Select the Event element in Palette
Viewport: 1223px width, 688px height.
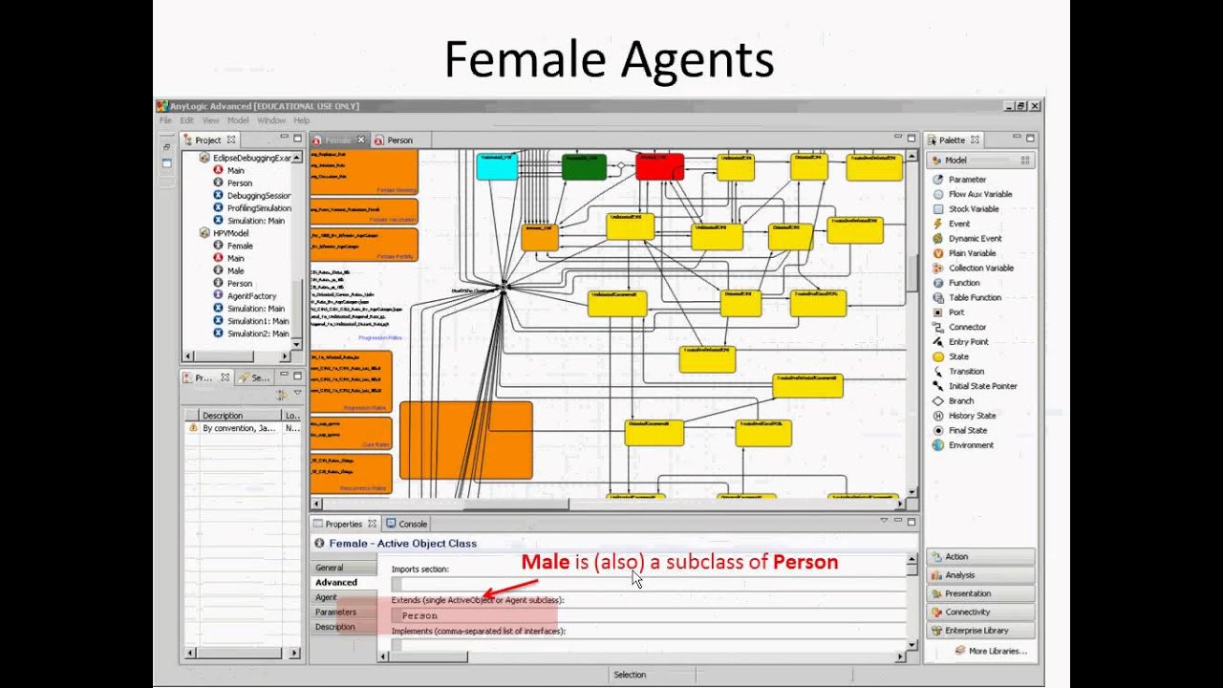click(x=958, y=224)
